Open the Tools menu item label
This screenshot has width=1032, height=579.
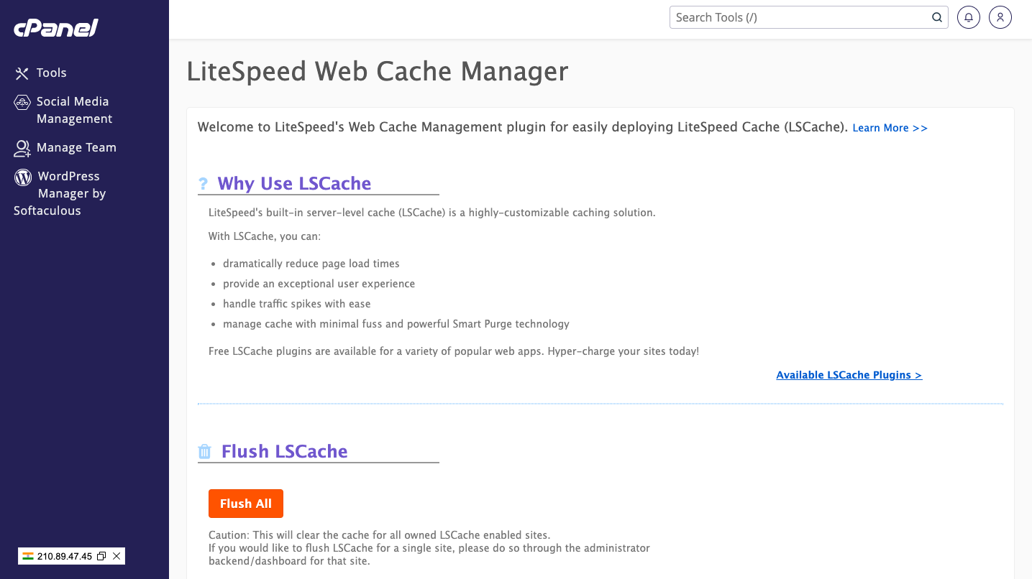tap(52, 73)
